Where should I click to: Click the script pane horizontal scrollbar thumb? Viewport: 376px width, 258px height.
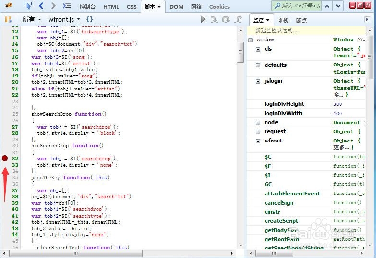tap(76, 254)
